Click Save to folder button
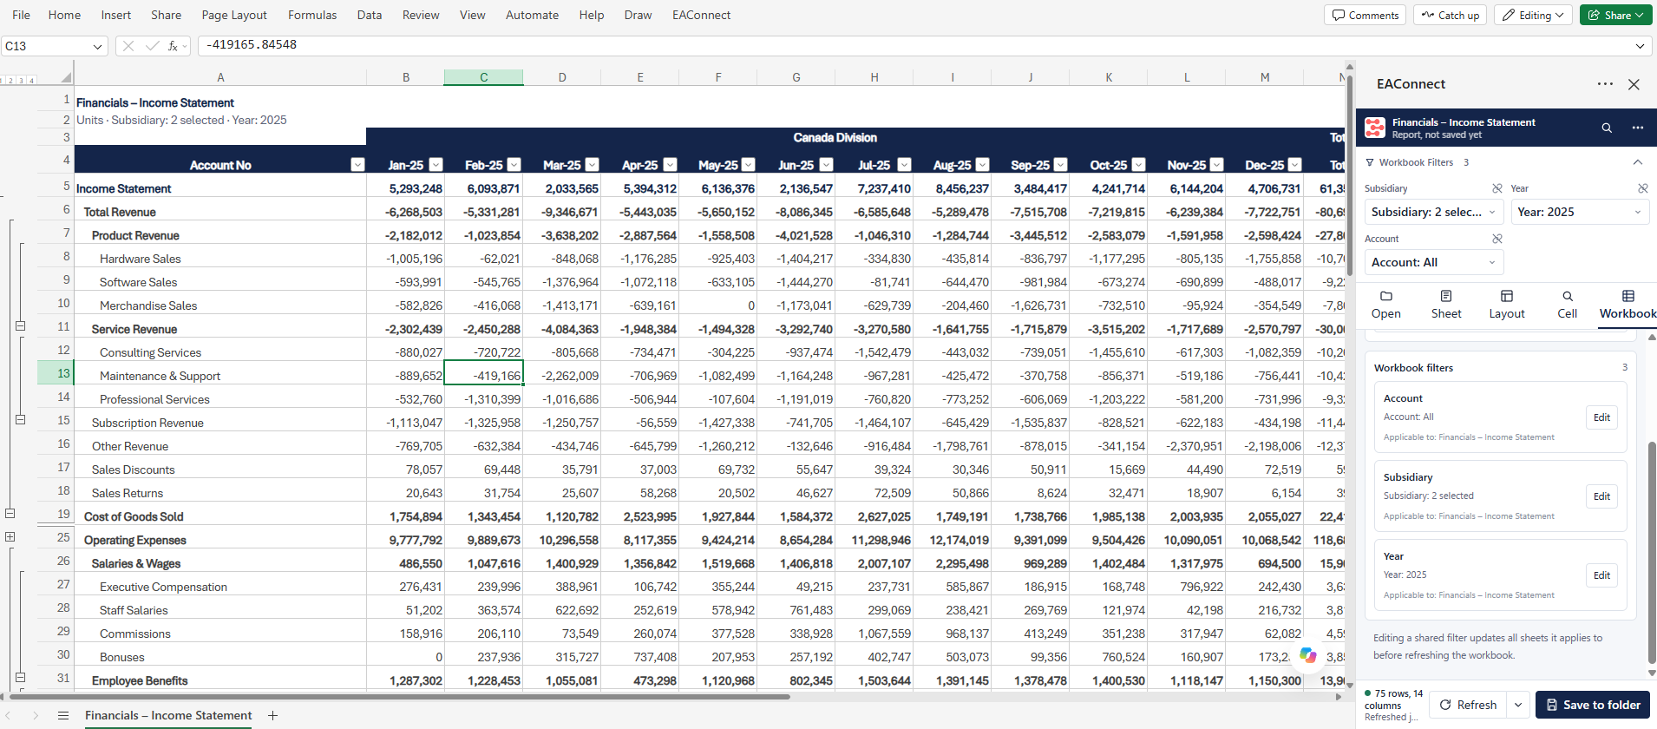The height and width of the screenshot is (729, 1657). click(x=1593, y=705)
